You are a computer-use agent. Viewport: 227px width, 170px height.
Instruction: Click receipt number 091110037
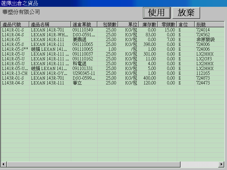click(83, 54)
